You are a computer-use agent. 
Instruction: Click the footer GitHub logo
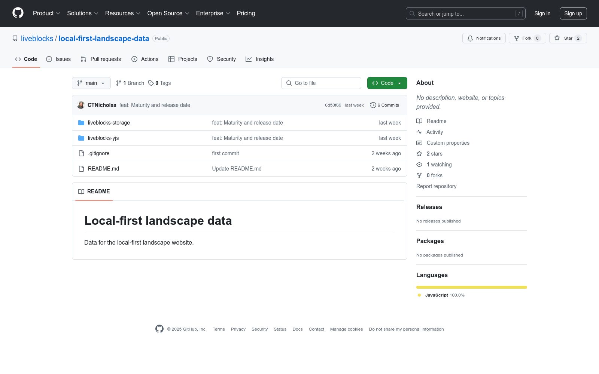click(x=159, y=329)
